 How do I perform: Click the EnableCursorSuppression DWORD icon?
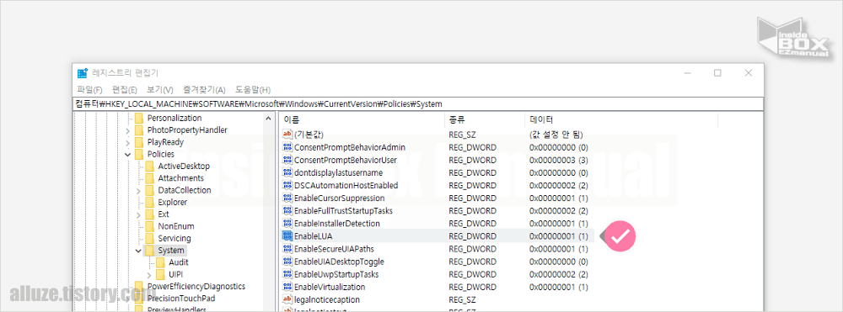click(x=287, y=198)
